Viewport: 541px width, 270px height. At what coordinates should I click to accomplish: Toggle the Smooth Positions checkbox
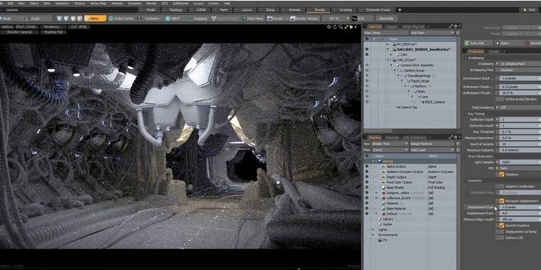coord(502,225)
